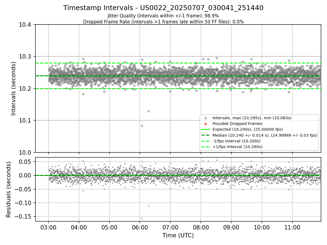This screenshot has width=327, height=245.
Task: Click the "Time (UTC)" x-axis label
Action: point(178,235)
